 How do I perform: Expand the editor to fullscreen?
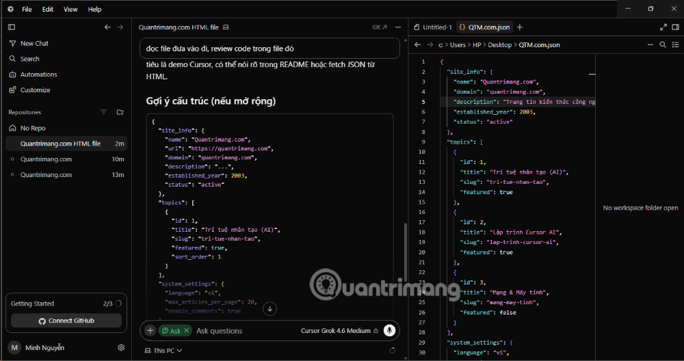(x=663, y=27)
